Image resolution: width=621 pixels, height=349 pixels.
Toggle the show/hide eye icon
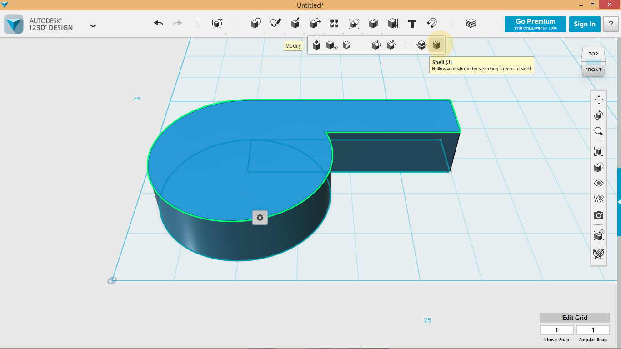pos(598,183)
